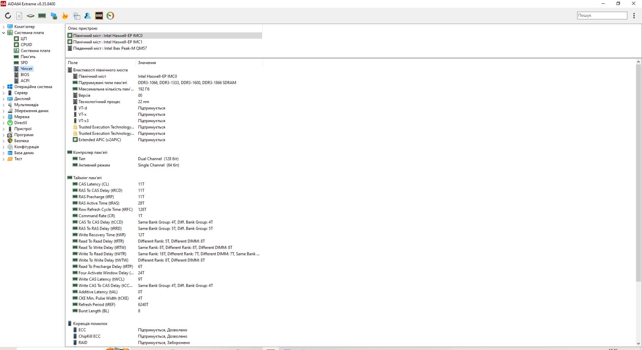Open the preferences checklist toolbar icon
Viewport: 642px width, 350px height.
pyautogui.click(x=77, y=16)
